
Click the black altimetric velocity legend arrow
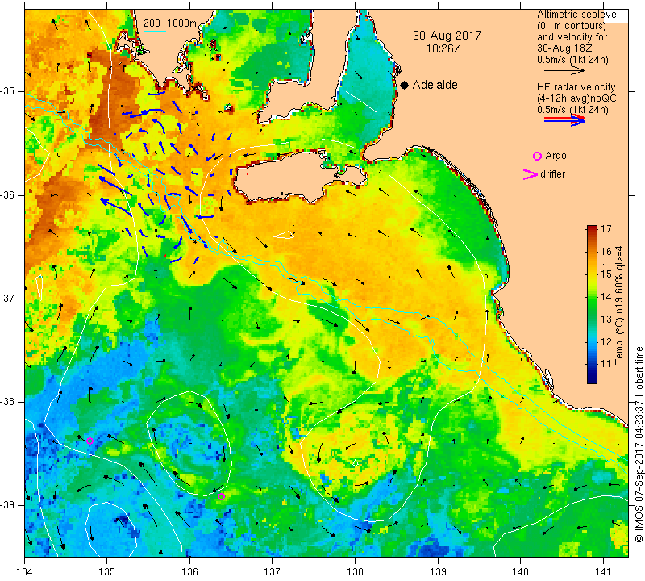coord(565,70)
